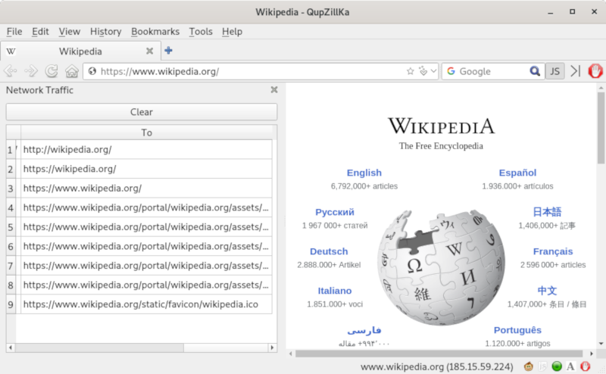The height and width of the screenshot is (374, 606).
Task: Toggle the JS icon in status bar
Action: [x=542, y=366]
